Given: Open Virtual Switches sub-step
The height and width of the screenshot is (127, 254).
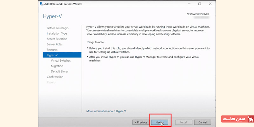Looking at the screenshot, I should [61, 61].
